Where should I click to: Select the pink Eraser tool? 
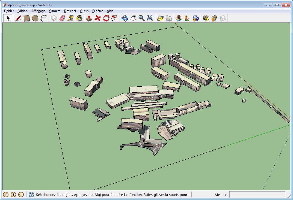62,18
